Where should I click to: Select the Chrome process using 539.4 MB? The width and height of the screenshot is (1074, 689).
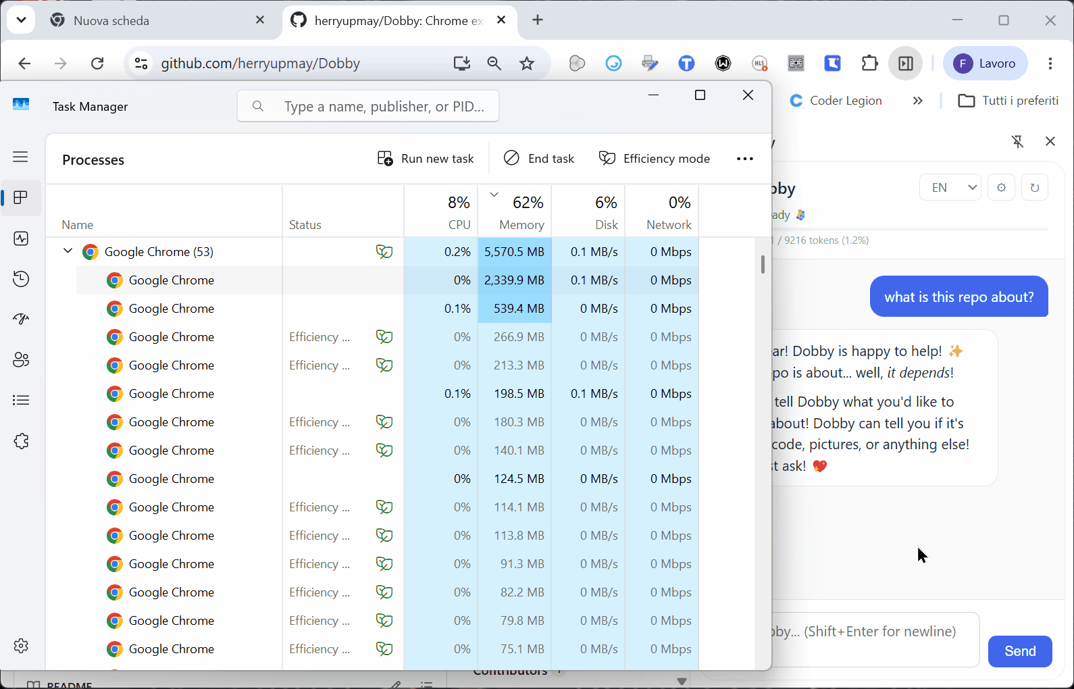388,309
